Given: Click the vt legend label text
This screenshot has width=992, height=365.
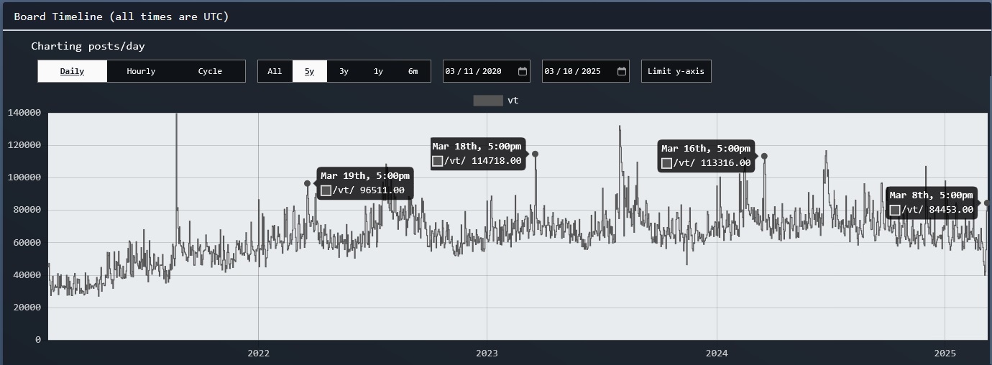Looking at the screenshot, I should coord(513,101).
